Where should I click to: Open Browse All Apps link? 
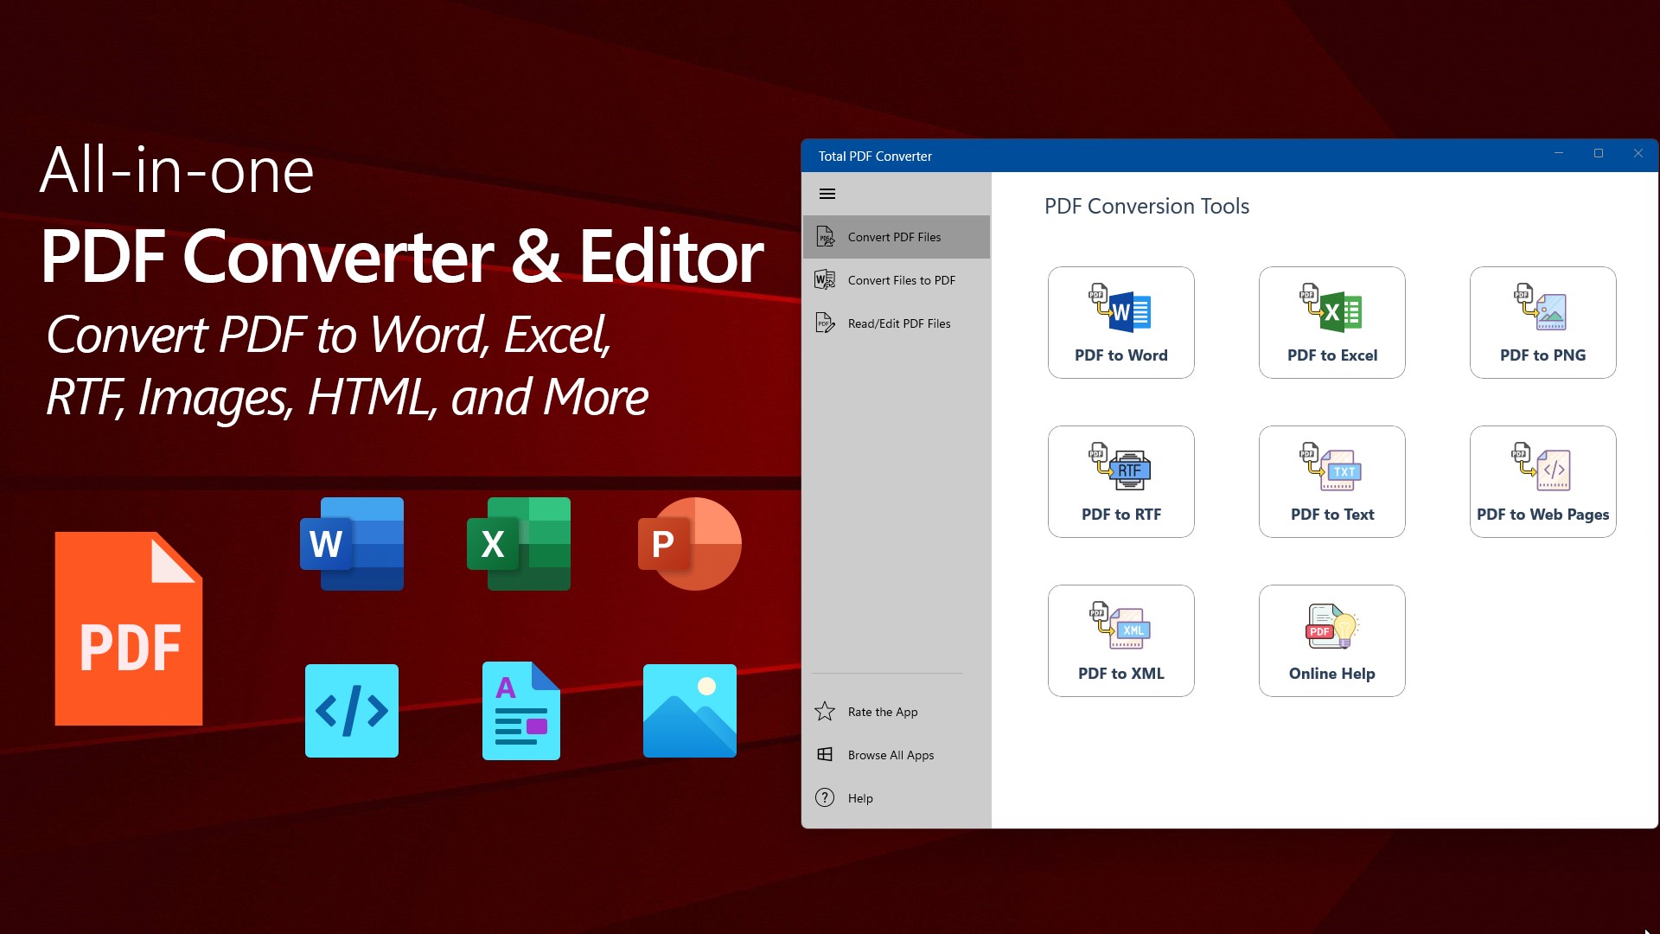[x=891, y=755]
